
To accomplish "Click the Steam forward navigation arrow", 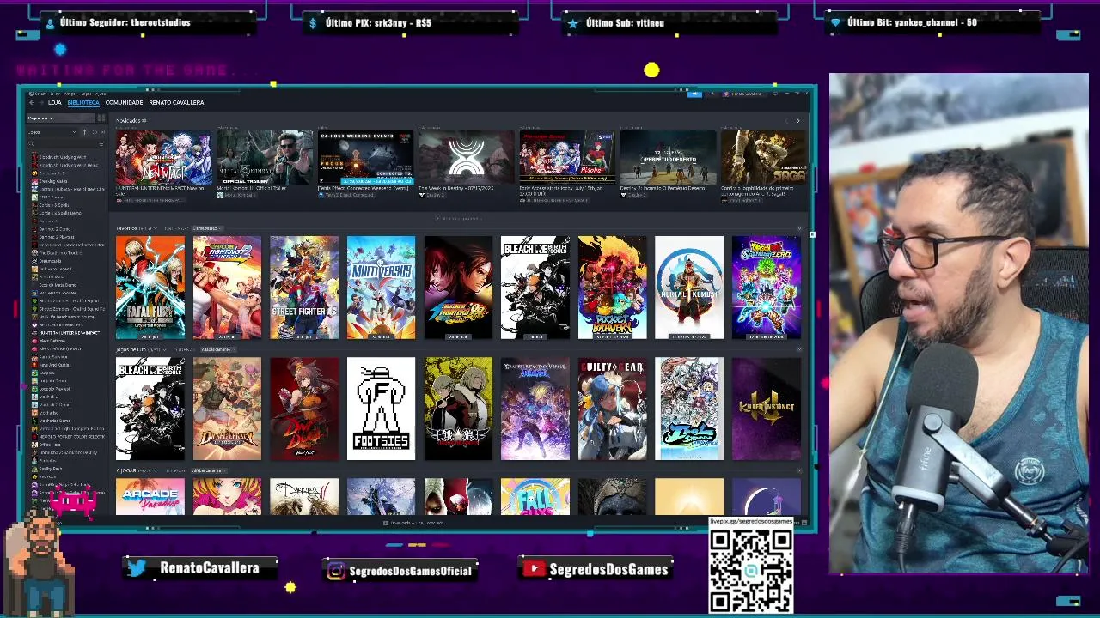I will coord(40,103).
